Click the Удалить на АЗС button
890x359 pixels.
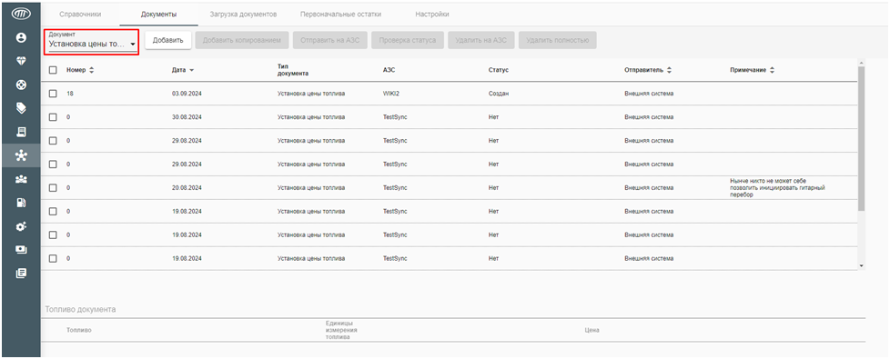coord(480,40)
